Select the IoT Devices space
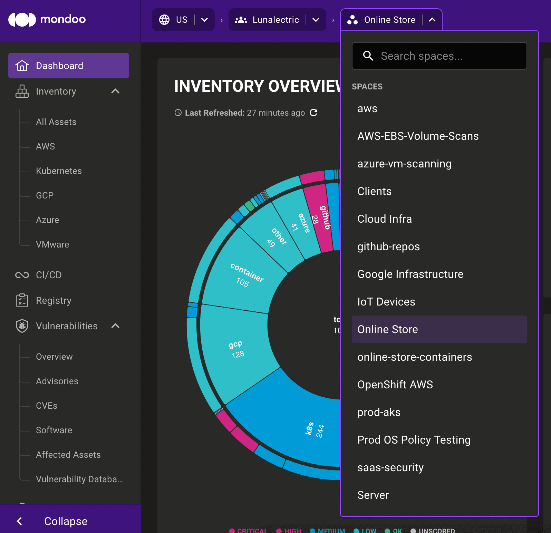 (386, 302)
